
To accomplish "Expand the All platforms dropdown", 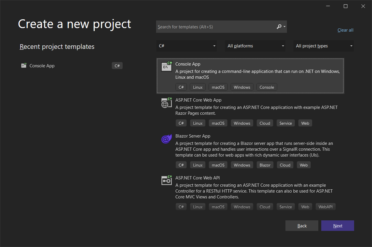I will (255, 46).
